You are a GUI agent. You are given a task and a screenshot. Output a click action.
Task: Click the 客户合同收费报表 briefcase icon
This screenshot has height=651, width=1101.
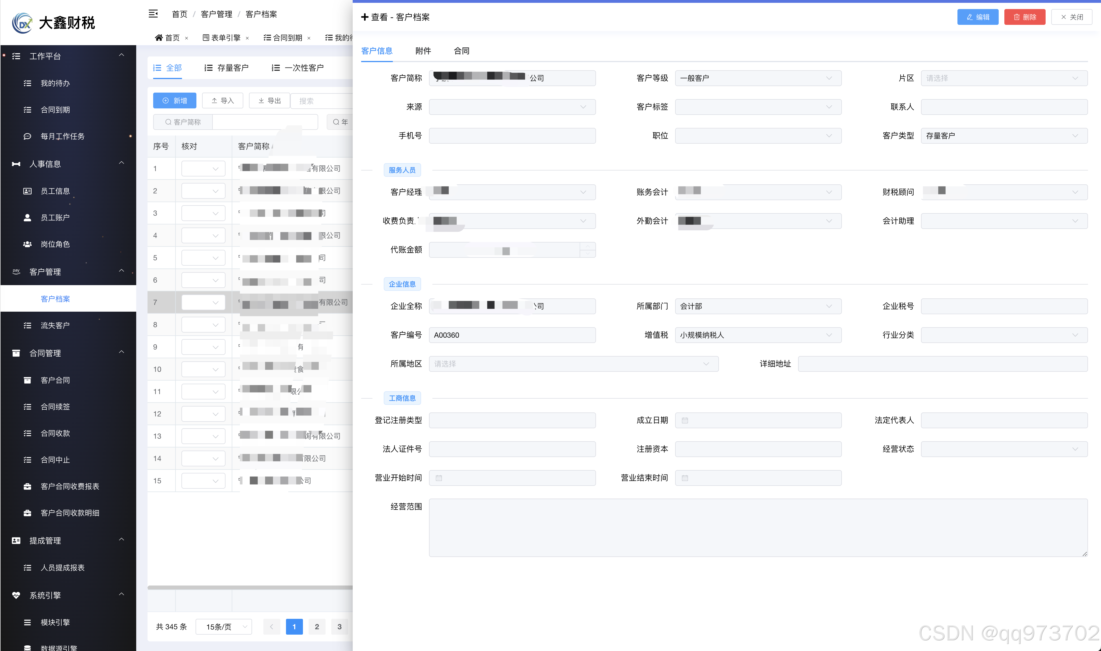[x=27, y=486]
